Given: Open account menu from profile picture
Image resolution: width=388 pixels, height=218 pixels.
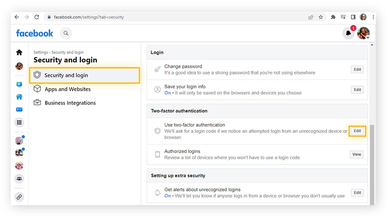Looking at the screenshot, I should pos(363,33).
